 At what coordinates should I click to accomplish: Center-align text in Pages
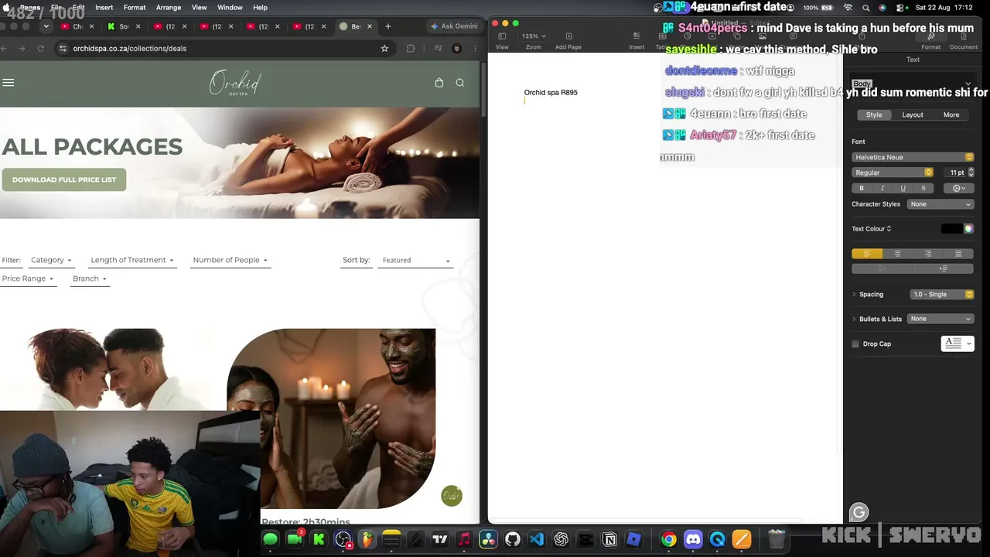pos(897,254)
